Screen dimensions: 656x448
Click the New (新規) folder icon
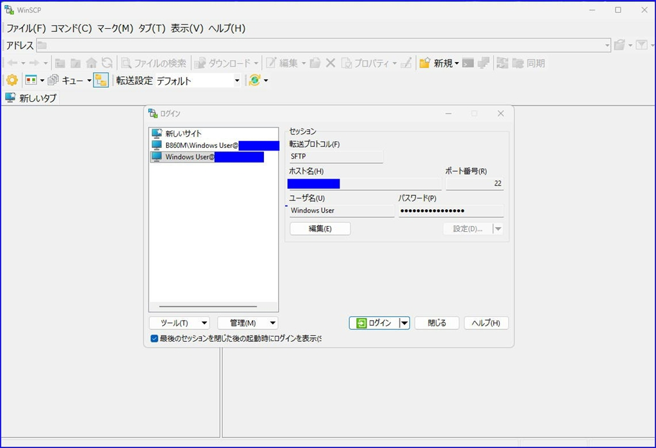pos(425,63)
